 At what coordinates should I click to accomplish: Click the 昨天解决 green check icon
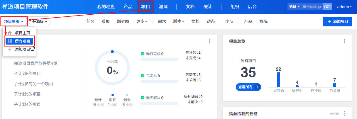point(143,98)
